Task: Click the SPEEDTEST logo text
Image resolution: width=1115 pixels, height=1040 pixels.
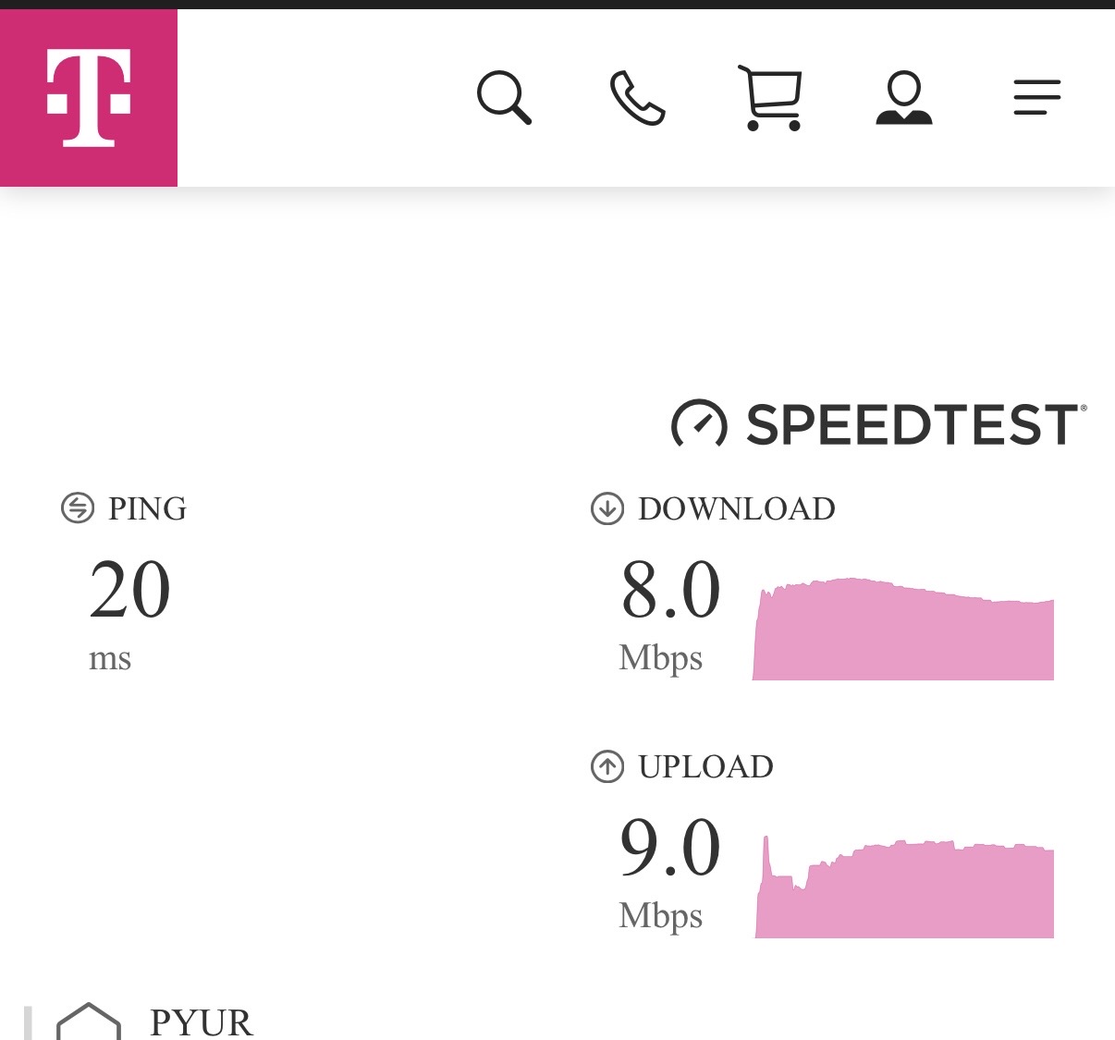Action: coord(913,425)
